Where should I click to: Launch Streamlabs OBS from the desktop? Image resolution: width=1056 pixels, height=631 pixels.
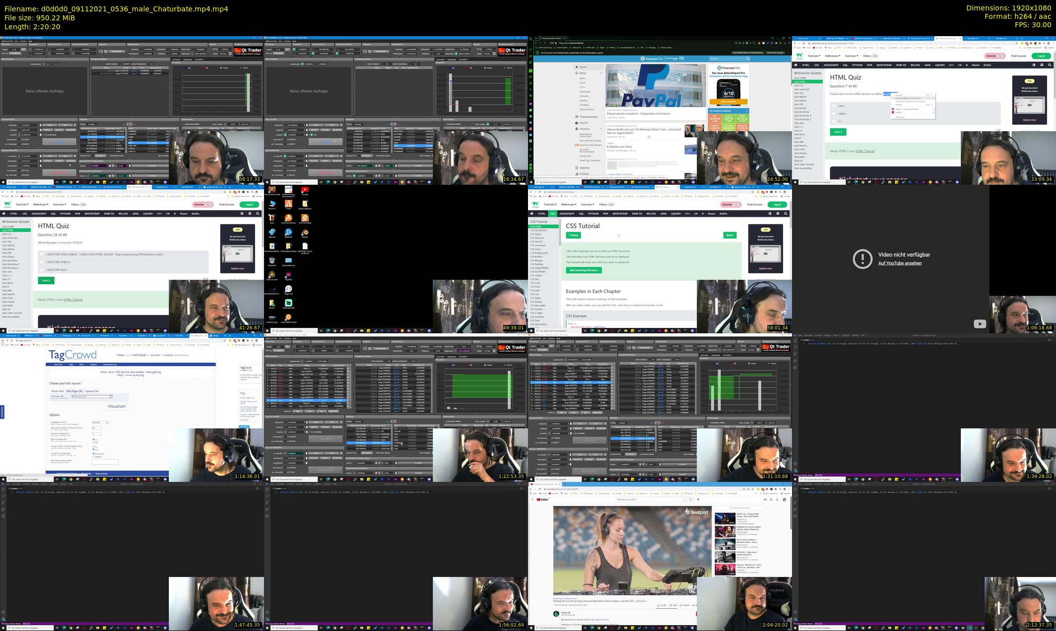[x=288, y=303]
